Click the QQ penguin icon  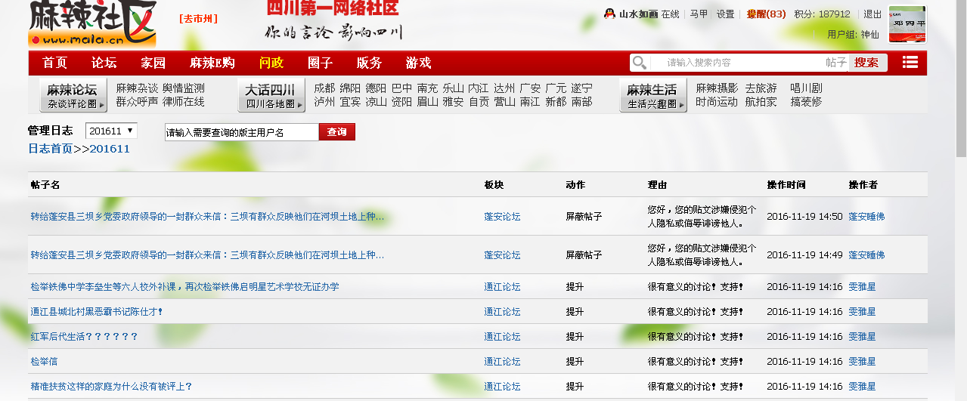pyautogui.click(x=609, y=14)
